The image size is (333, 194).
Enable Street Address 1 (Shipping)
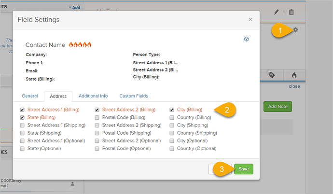(x=22, y=125)
